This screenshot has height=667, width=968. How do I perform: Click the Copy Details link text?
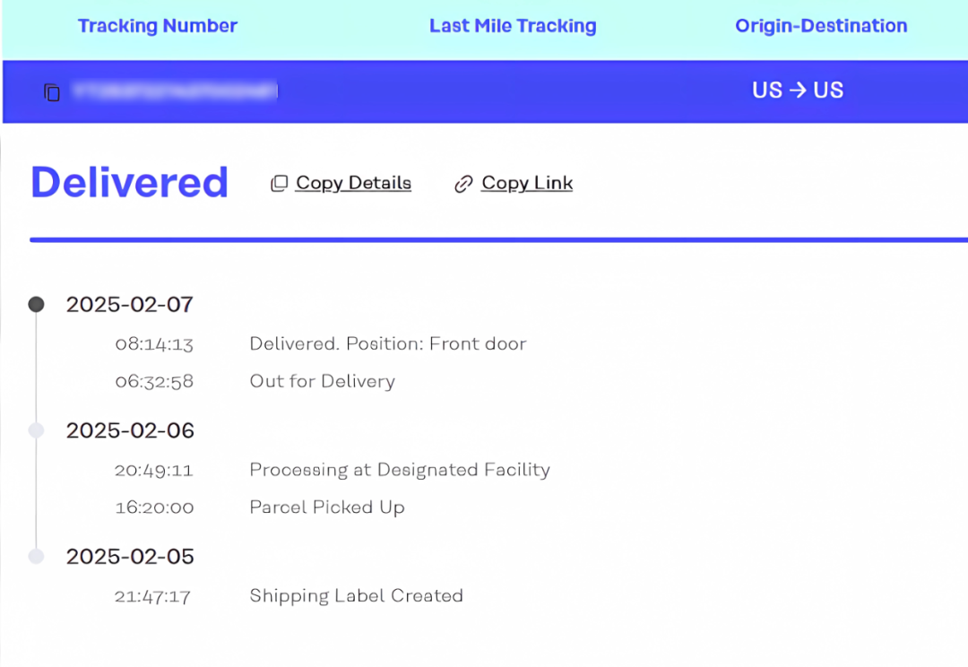point(353,183)
